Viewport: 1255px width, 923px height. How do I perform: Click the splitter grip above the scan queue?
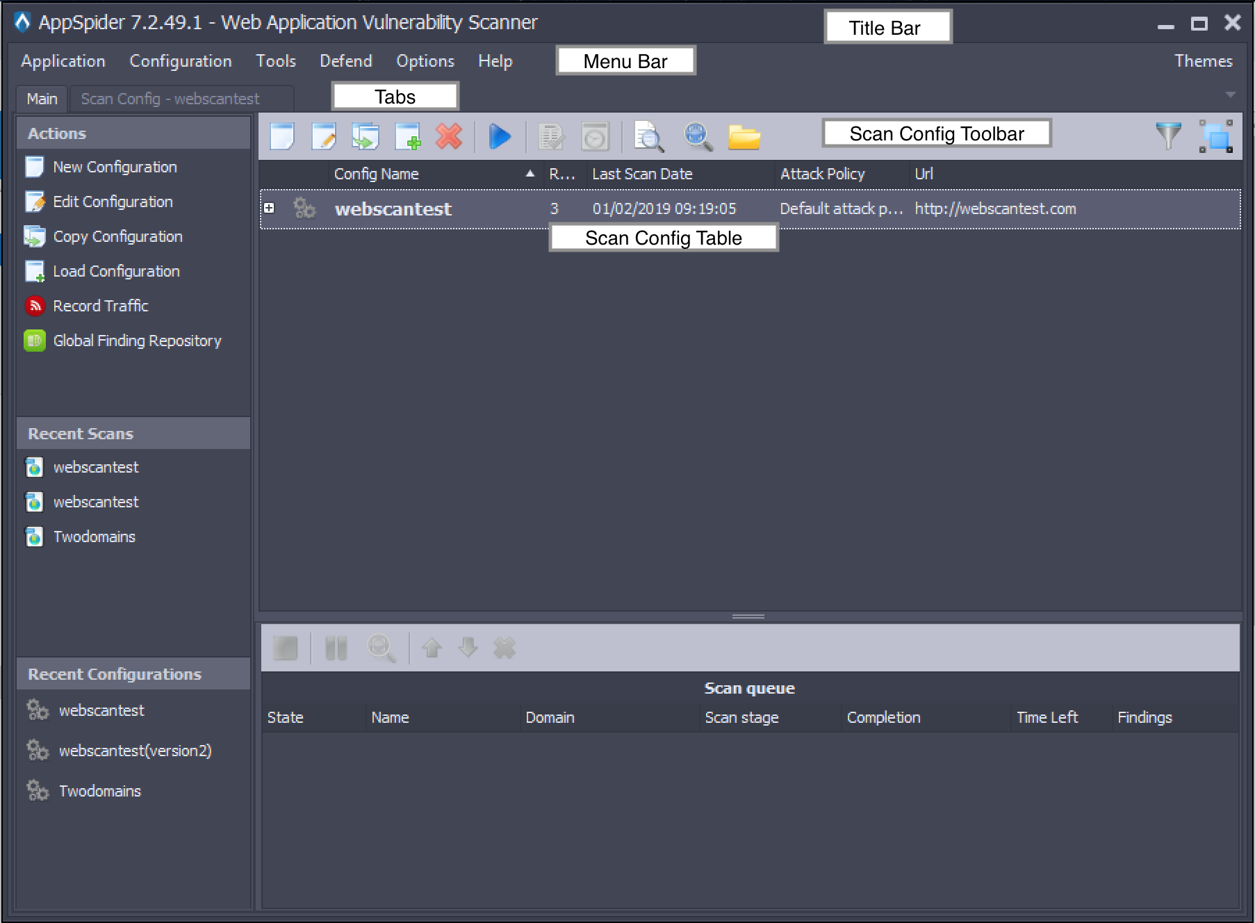click(x=748, y=616)
